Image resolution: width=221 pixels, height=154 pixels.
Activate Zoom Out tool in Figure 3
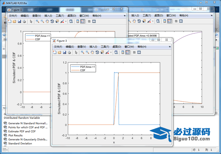point(87,52)
